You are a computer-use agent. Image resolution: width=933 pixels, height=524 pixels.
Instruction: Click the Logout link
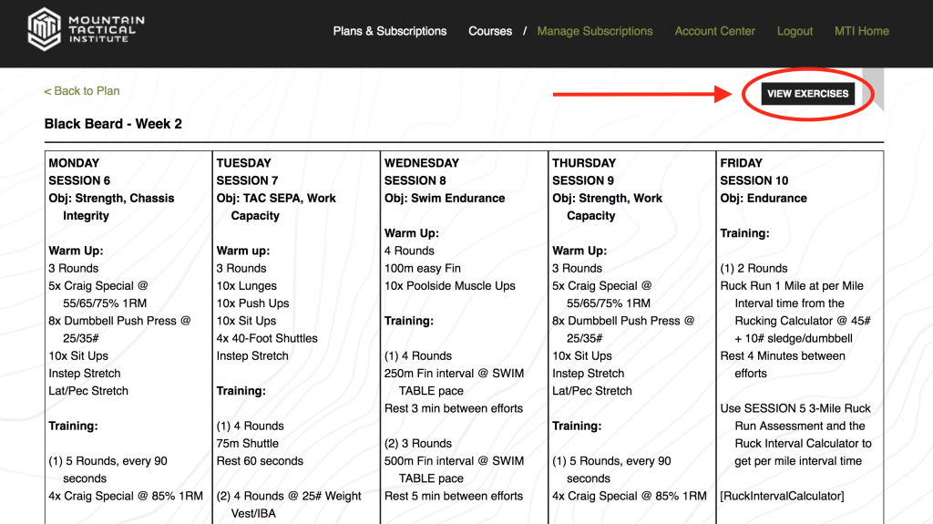[x=795, y=31]
